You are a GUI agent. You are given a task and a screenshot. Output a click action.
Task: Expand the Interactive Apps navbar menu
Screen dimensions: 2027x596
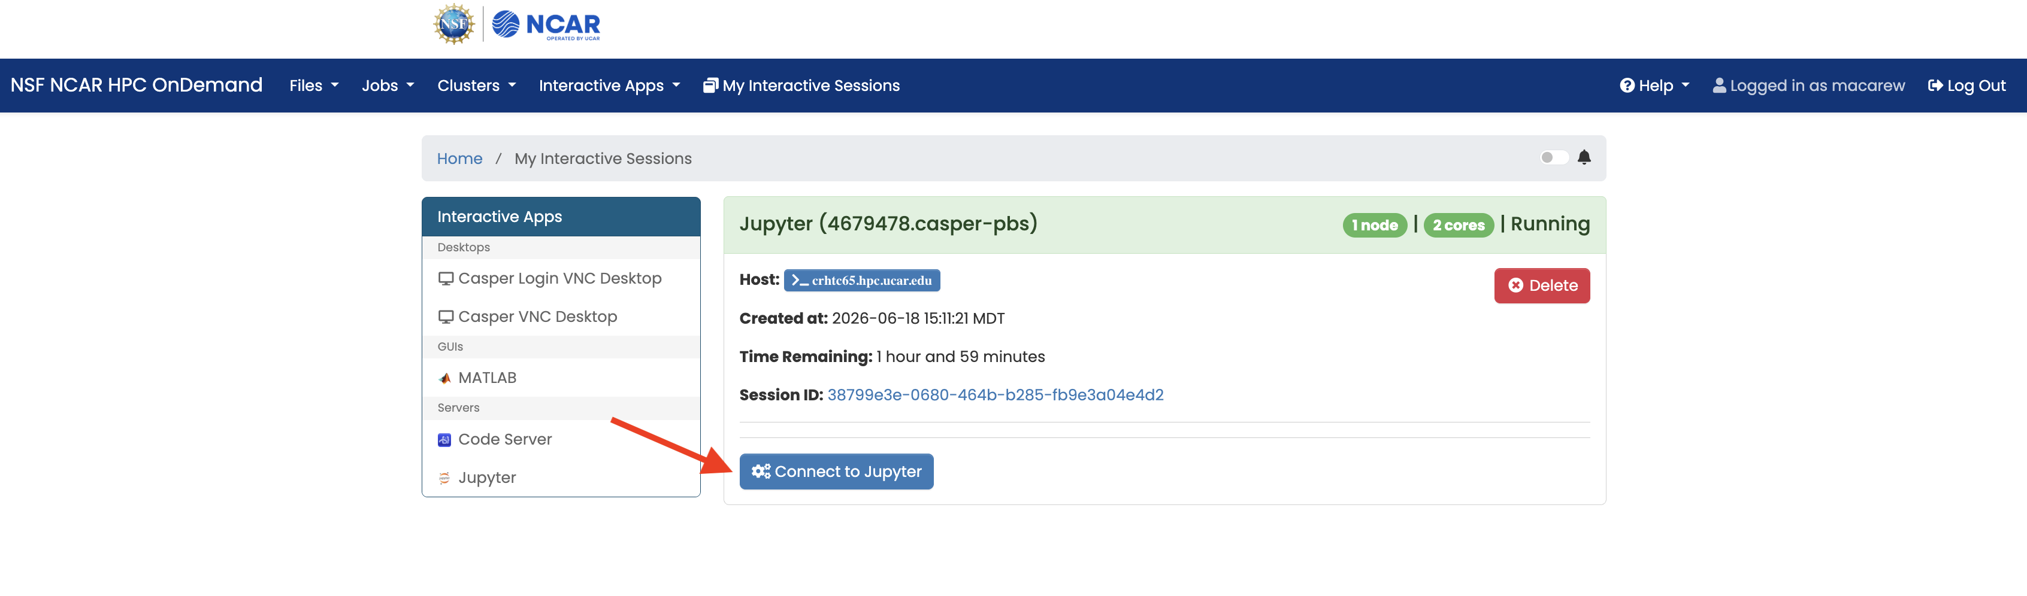(609, 86)
